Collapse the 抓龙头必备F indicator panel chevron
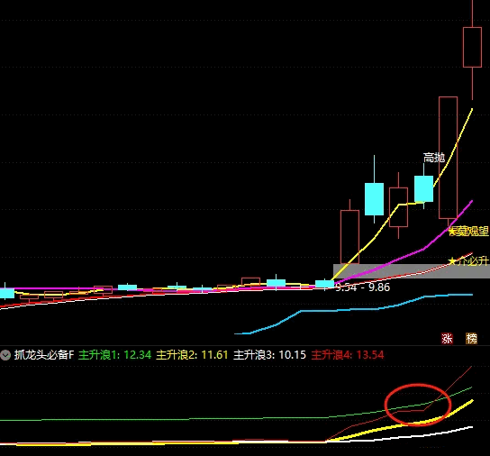Image resolution: width=490 pixels, height=456 pixels. point(5,355)
